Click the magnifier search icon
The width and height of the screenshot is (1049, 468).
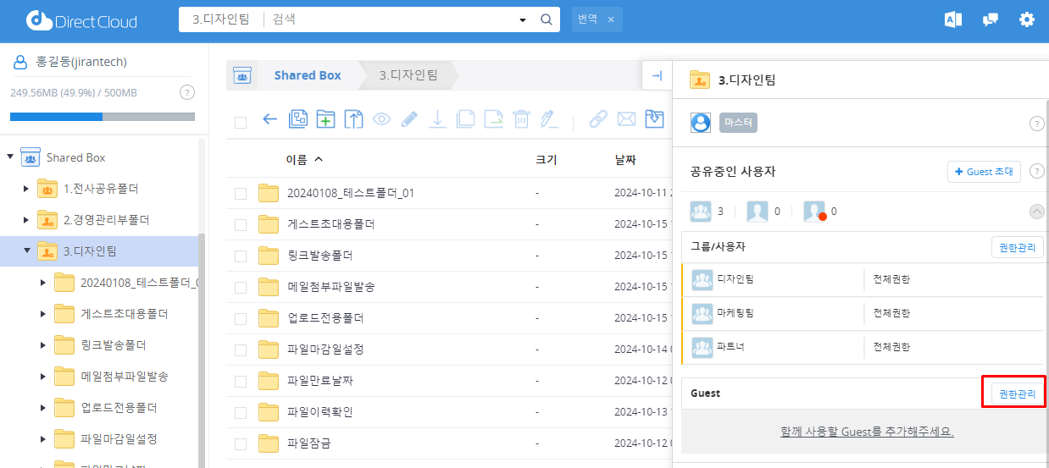pos(547,19)
